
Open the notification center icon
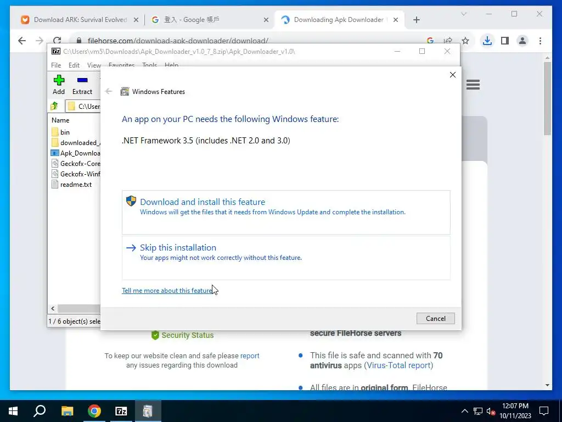click(544, 411)
